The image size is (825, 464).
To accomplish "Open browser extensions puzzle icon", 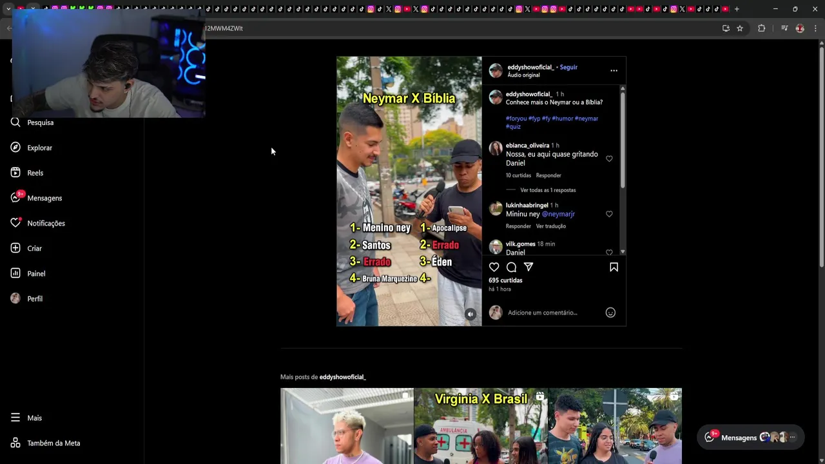I will [761, 28].
